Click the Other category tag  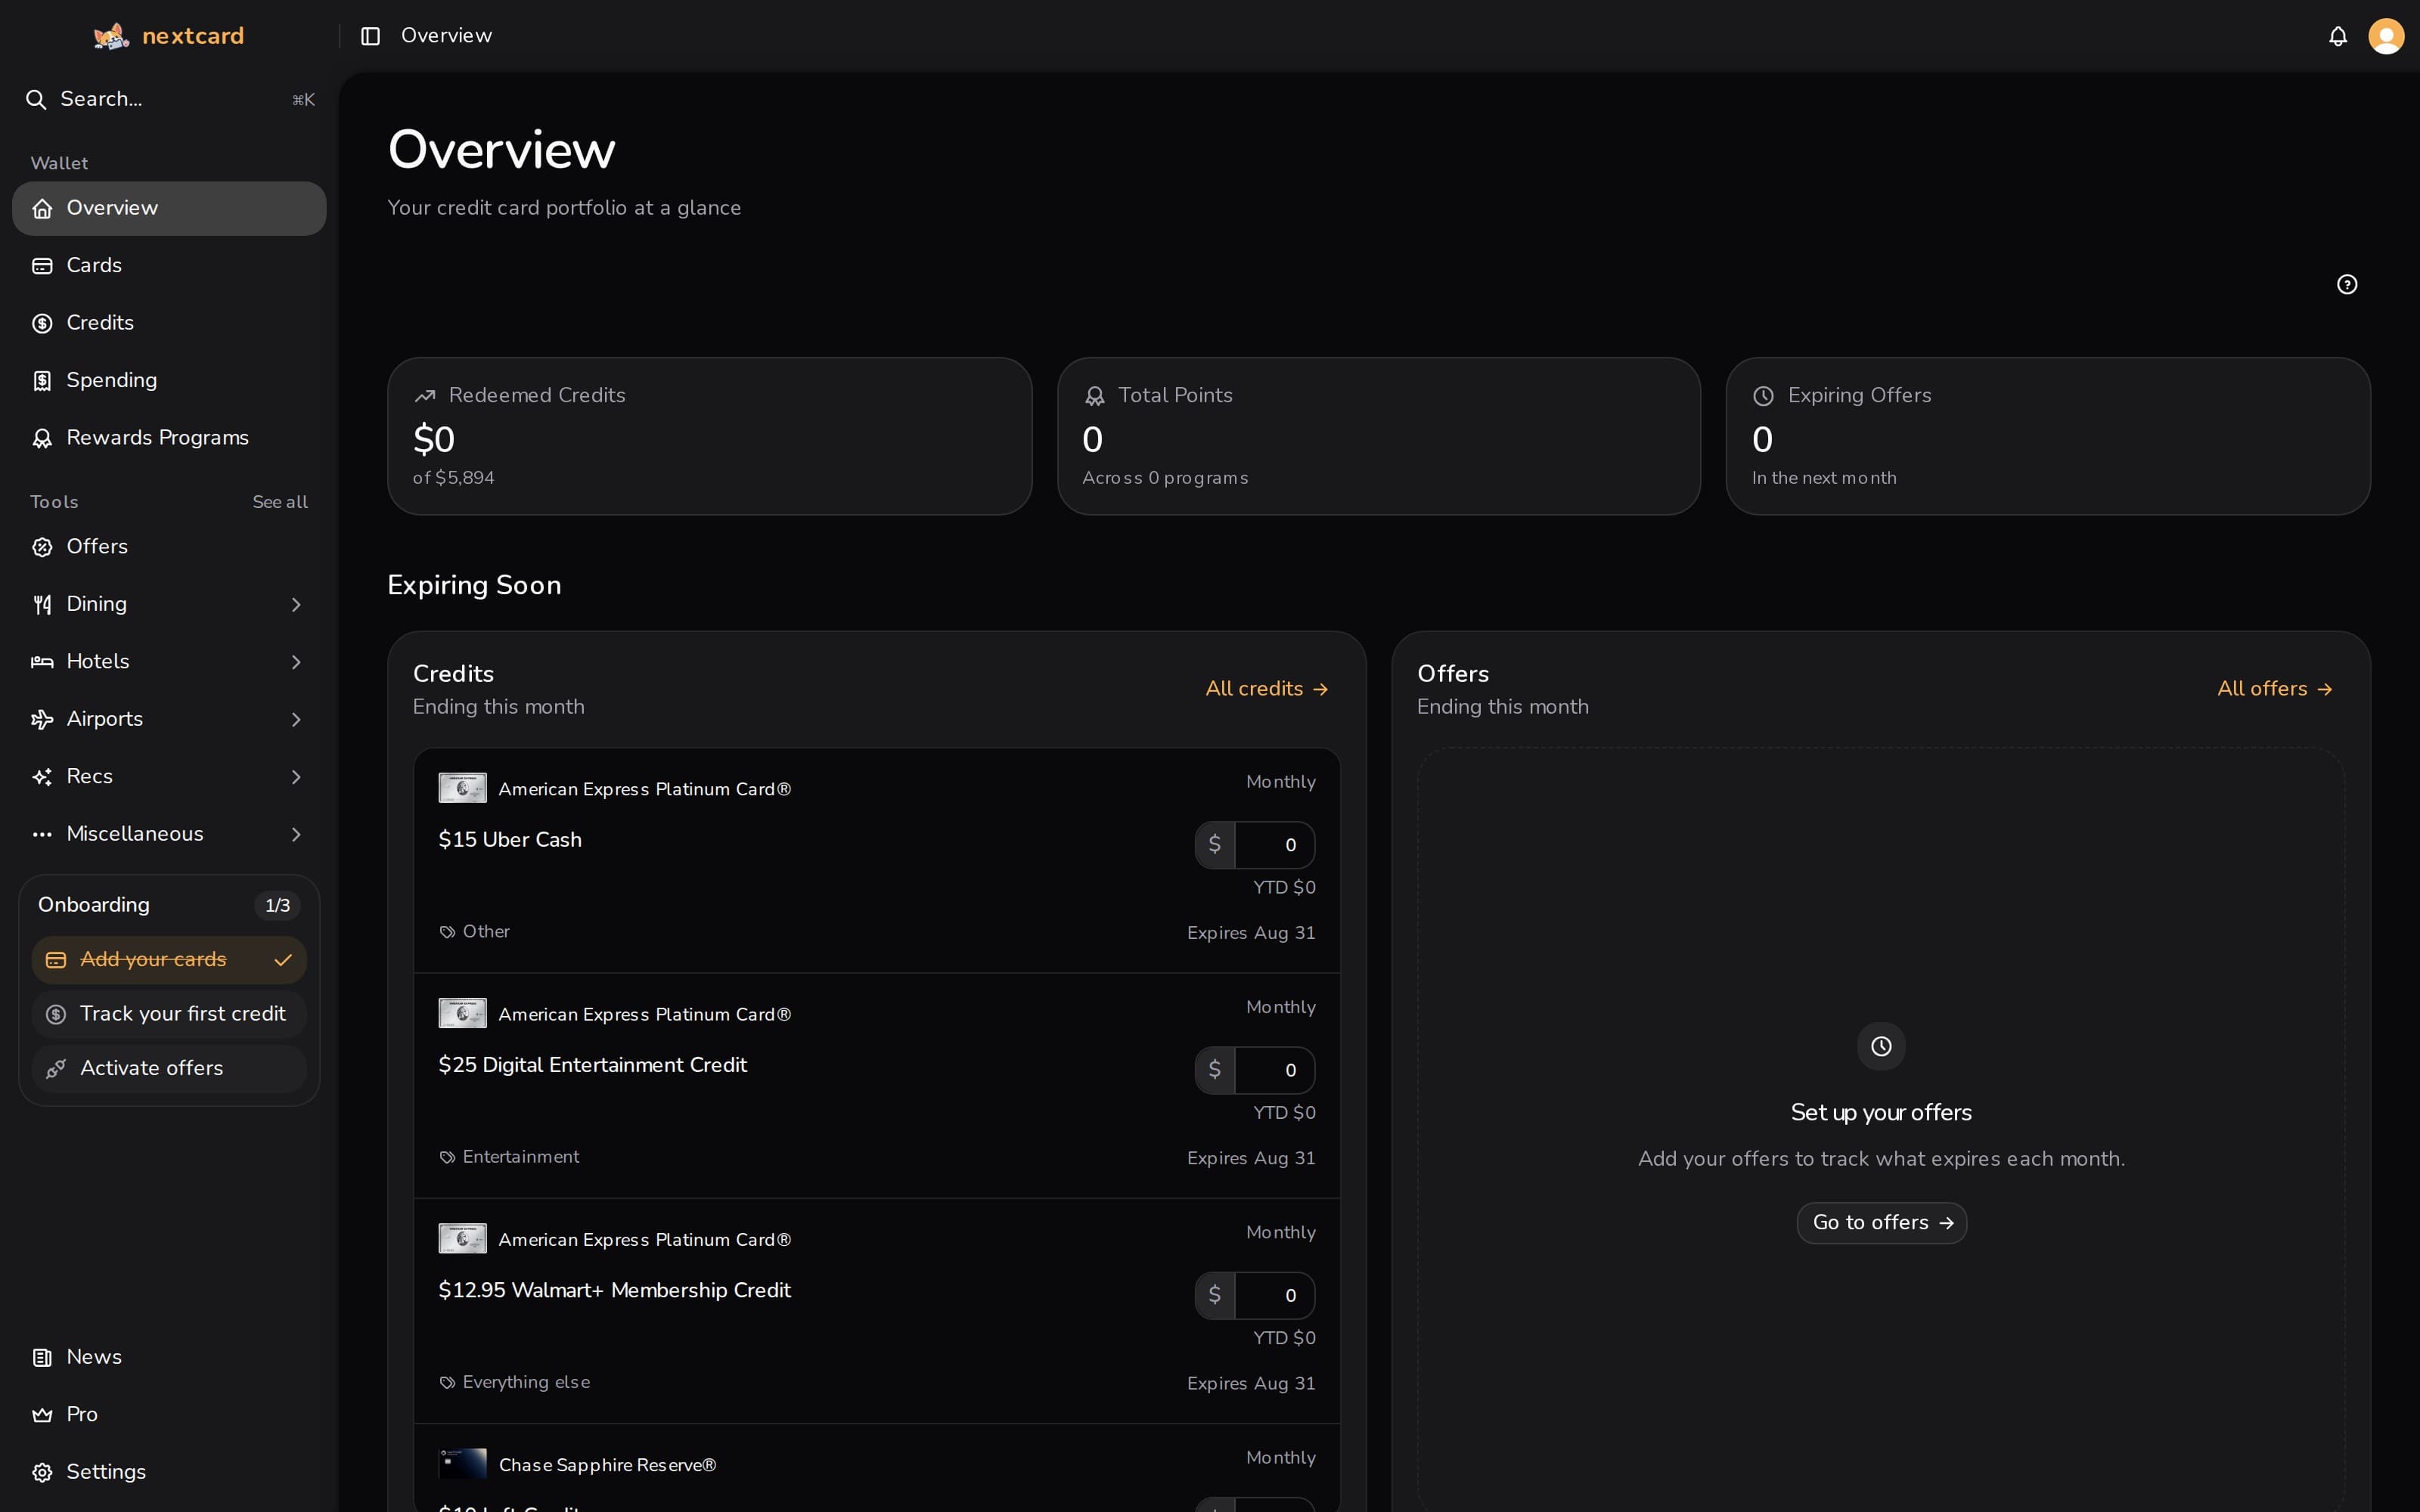click(475, 932)
